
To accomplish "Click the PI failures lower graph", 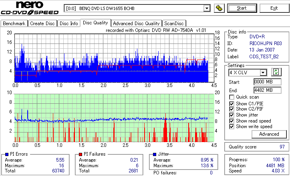I will coord(114,118).
